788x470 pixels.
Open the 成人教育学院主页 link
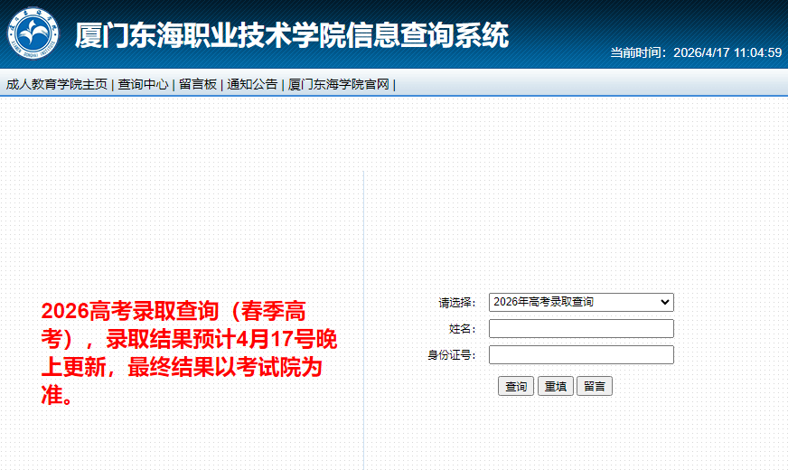tap(56, 84)
